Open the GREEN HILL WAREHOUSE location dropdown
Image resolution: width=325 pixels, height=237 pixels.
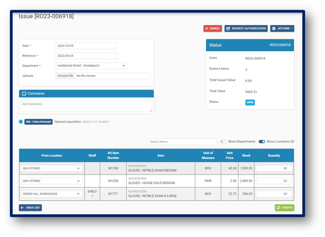pyautogui.click(x=52, y=194)
